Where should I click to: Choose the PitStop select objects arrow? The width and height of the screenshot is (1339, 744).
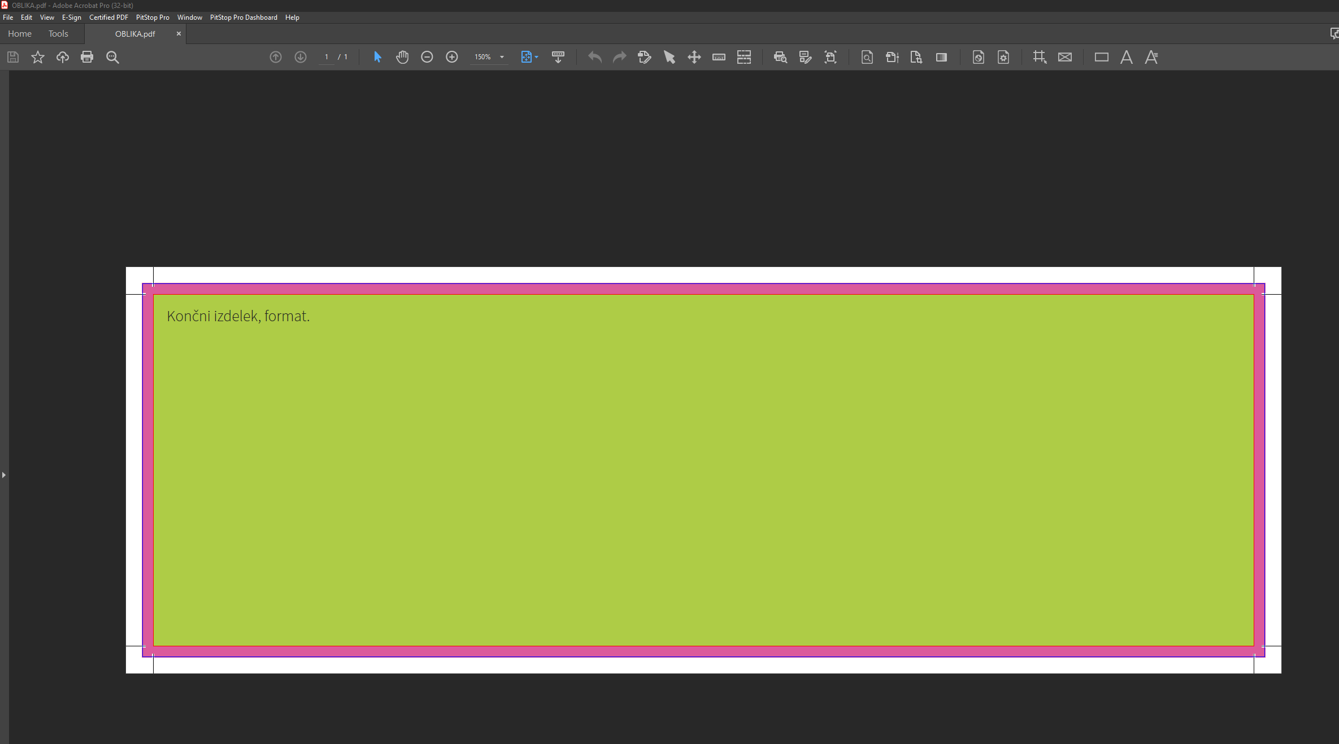[670, 57]
